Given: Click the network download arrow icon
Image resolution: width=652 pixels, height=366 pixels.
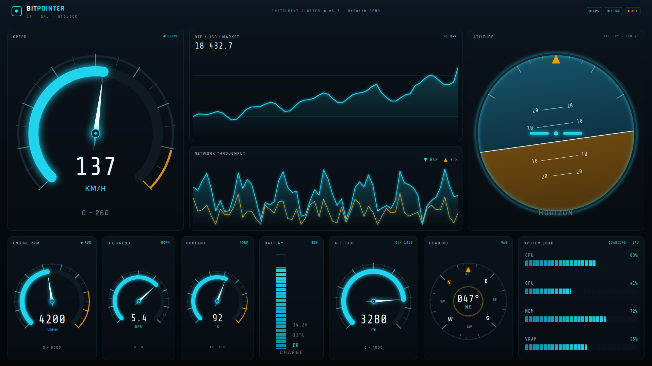Looking at the screenshot, I should point(425,160).
